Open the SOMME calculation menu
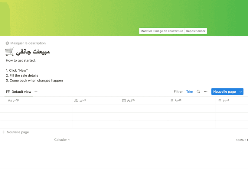This screenshot has height=169, width=248. pos(241,140)
